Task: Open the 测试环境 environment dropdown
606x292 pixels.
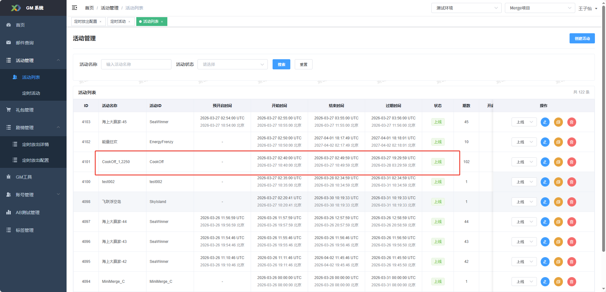Action: [466, 8]
